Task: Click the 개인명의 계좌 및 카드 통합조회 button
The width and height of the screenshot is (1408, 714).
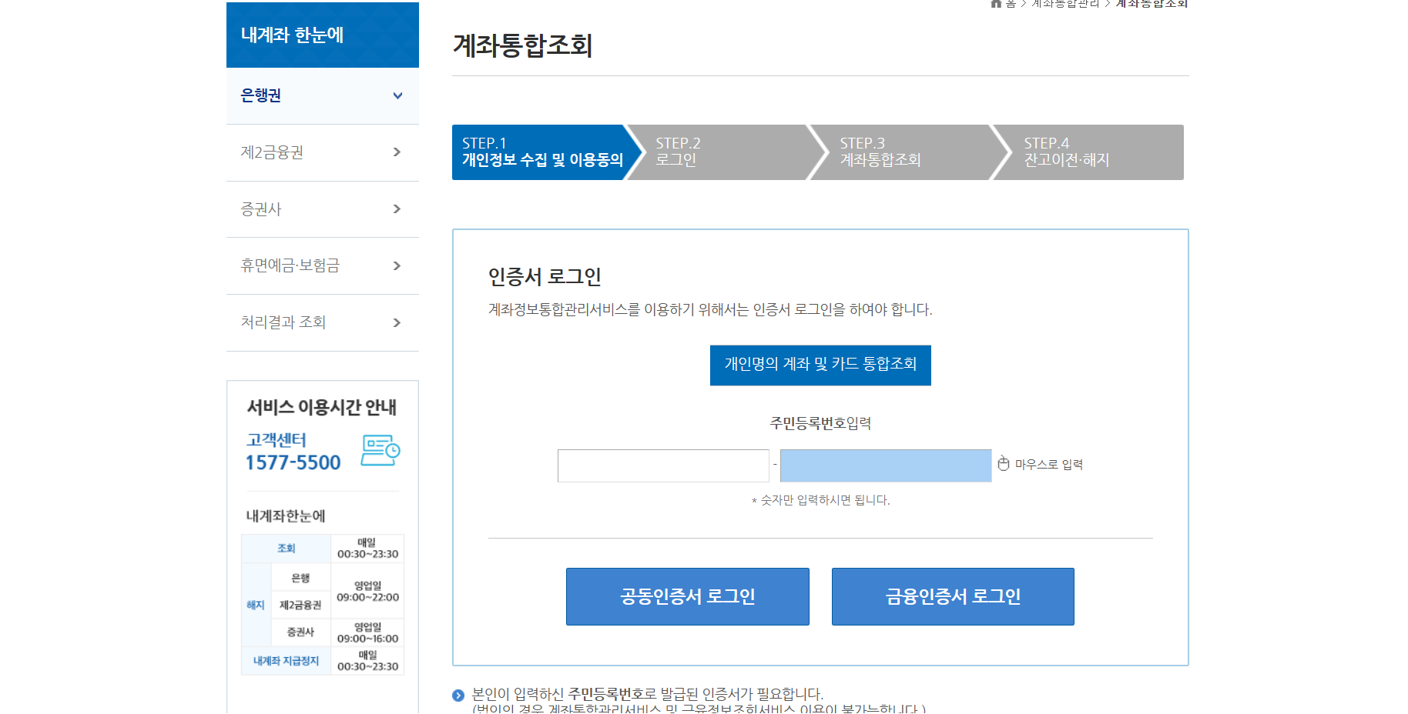Action: [820, 365]
